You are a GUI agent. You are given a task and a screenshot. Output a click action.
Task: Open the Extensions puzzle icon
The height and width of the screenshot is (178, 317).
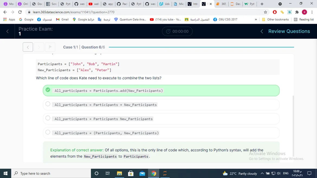[x=297, y=12]
